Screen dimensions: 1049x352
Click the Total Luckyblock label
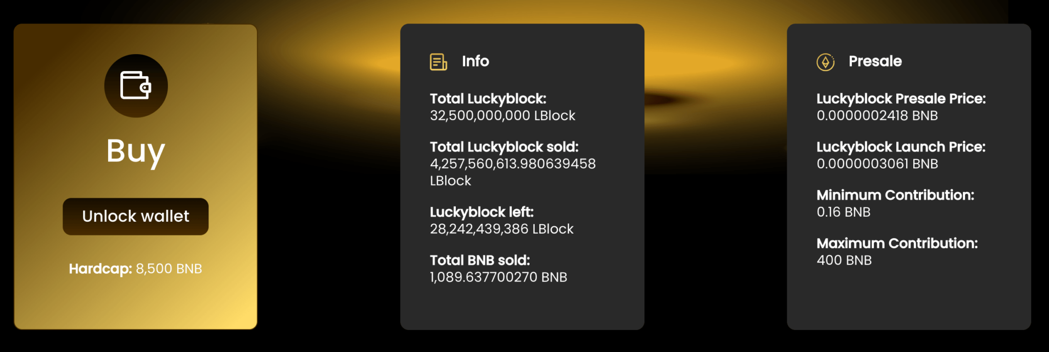click(488, 99)
